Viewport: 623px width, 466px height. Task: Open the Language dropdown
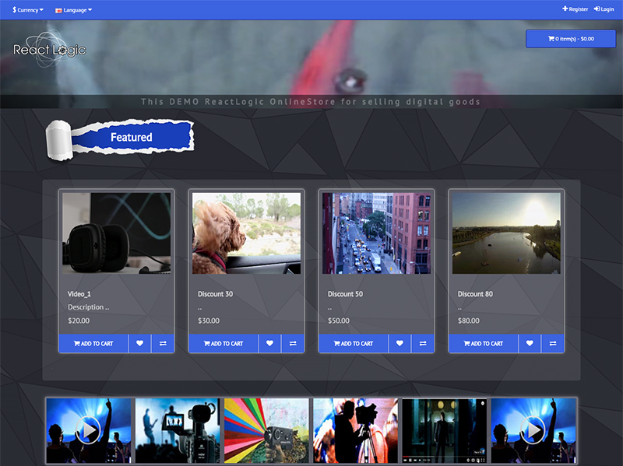[x=73, y=10]
